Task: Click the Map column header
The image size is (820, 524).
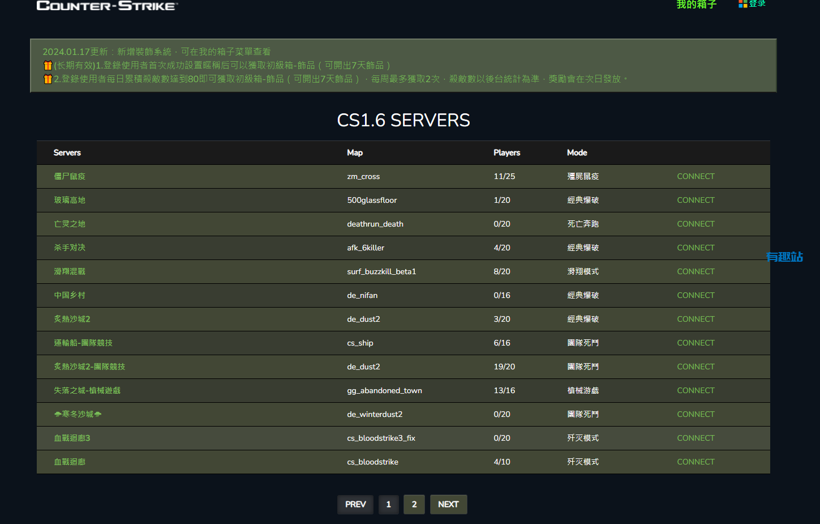Action: tap(355, 152)
